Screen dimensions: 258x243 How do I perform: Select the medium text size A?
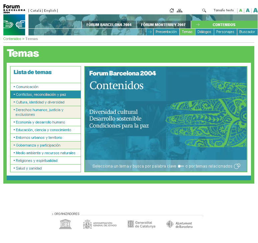pos(248,10)
